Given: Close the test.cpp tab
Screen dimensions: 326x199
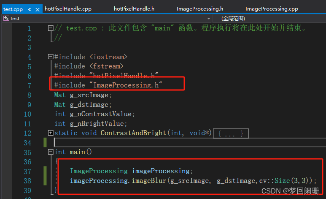Looking at the screenshot, I should [38, 10].
